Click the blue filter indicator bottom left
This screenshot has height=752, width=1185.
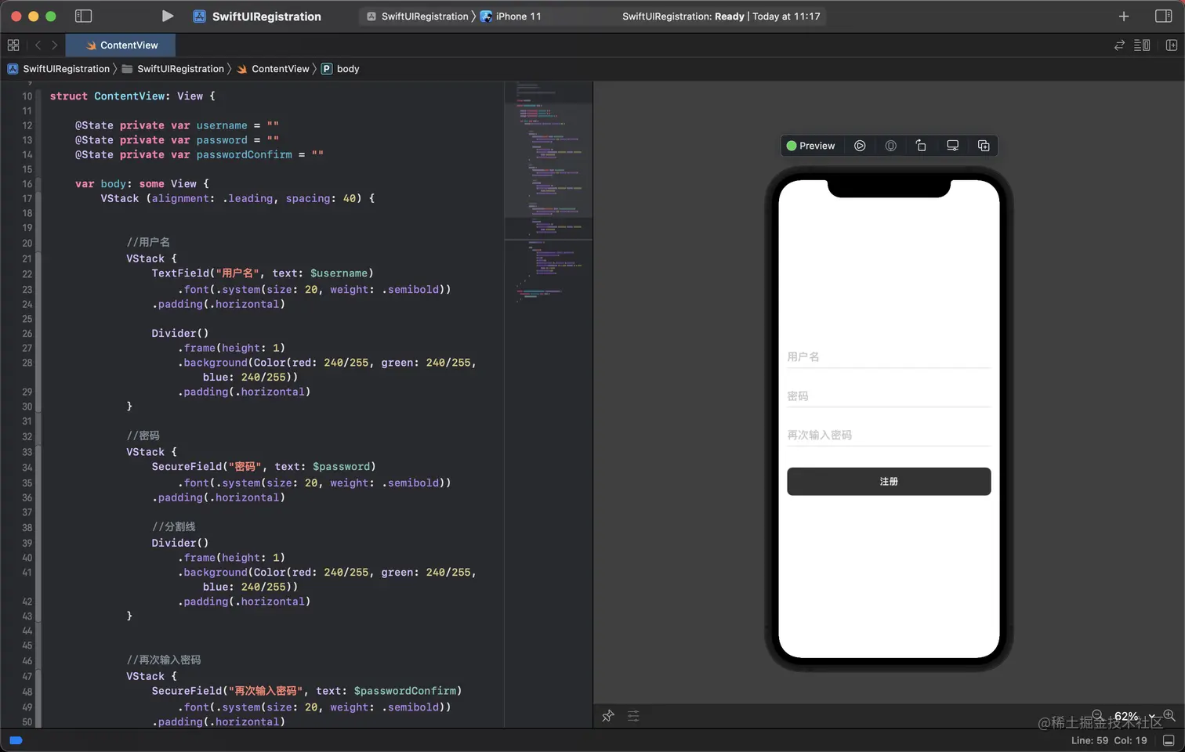(x=16, y=740)
